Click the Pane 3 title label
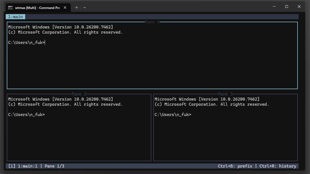The image size is (310, 174). click(225, 94)
